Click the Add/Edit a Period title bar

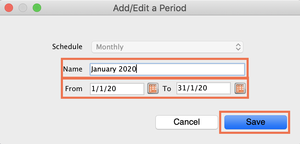[x=149, y=7]
